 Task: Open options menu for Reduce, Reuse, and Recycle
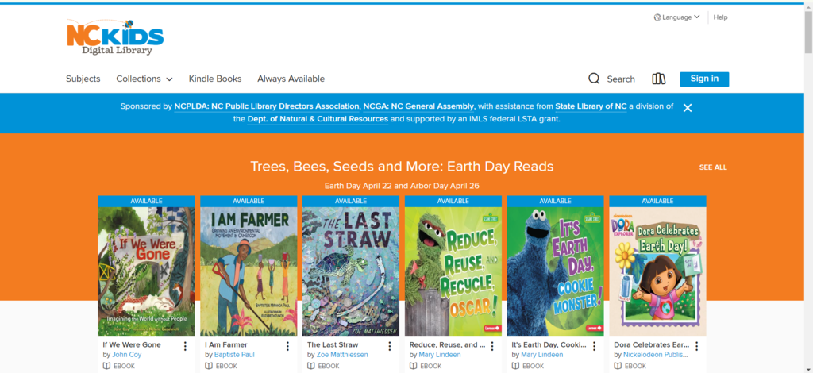491,346
